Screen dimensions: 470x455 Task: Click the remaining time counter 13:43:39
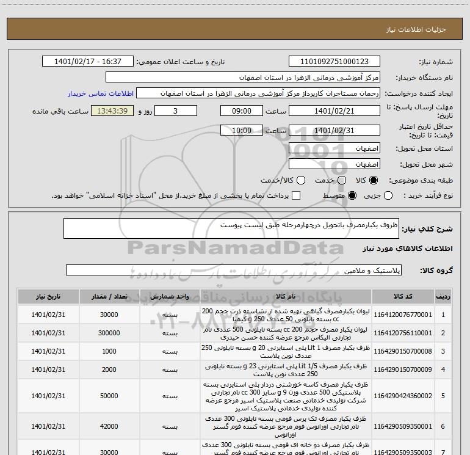pyautogui.click(x=112, y=111)
